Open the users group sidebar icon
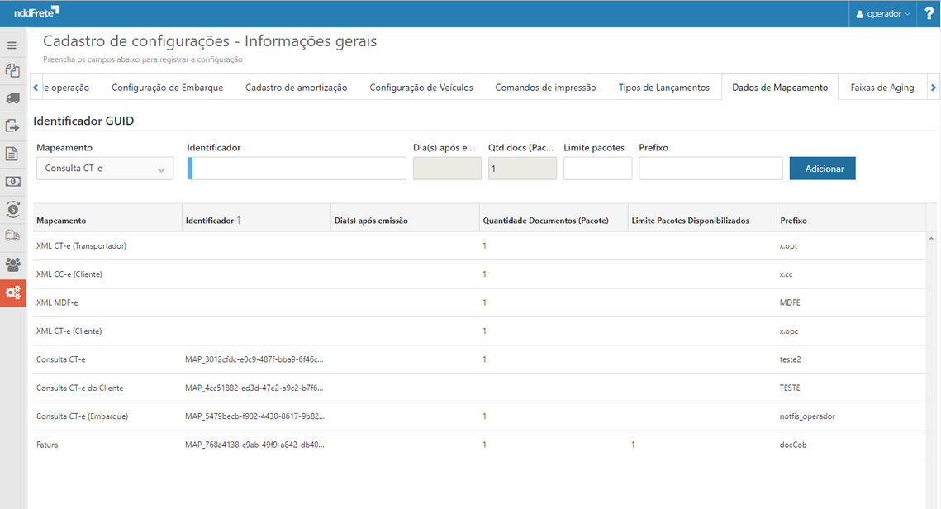The image size is (941, 509). (x=12, y=264)
